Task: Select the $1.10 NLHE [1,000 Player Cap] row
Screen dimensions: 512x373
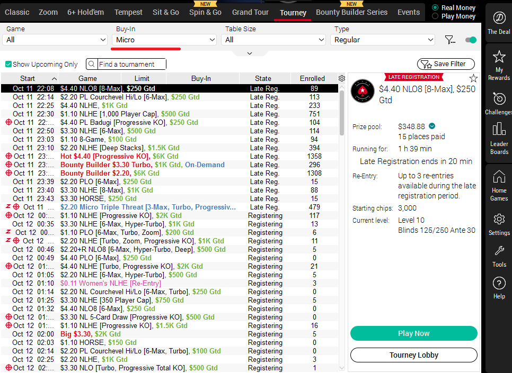Action: pos(170,114)
